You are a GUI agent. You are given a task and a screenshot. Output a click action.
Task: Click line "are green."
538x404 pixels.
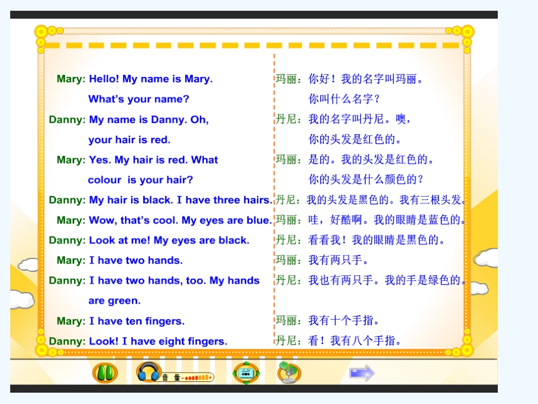114,301
